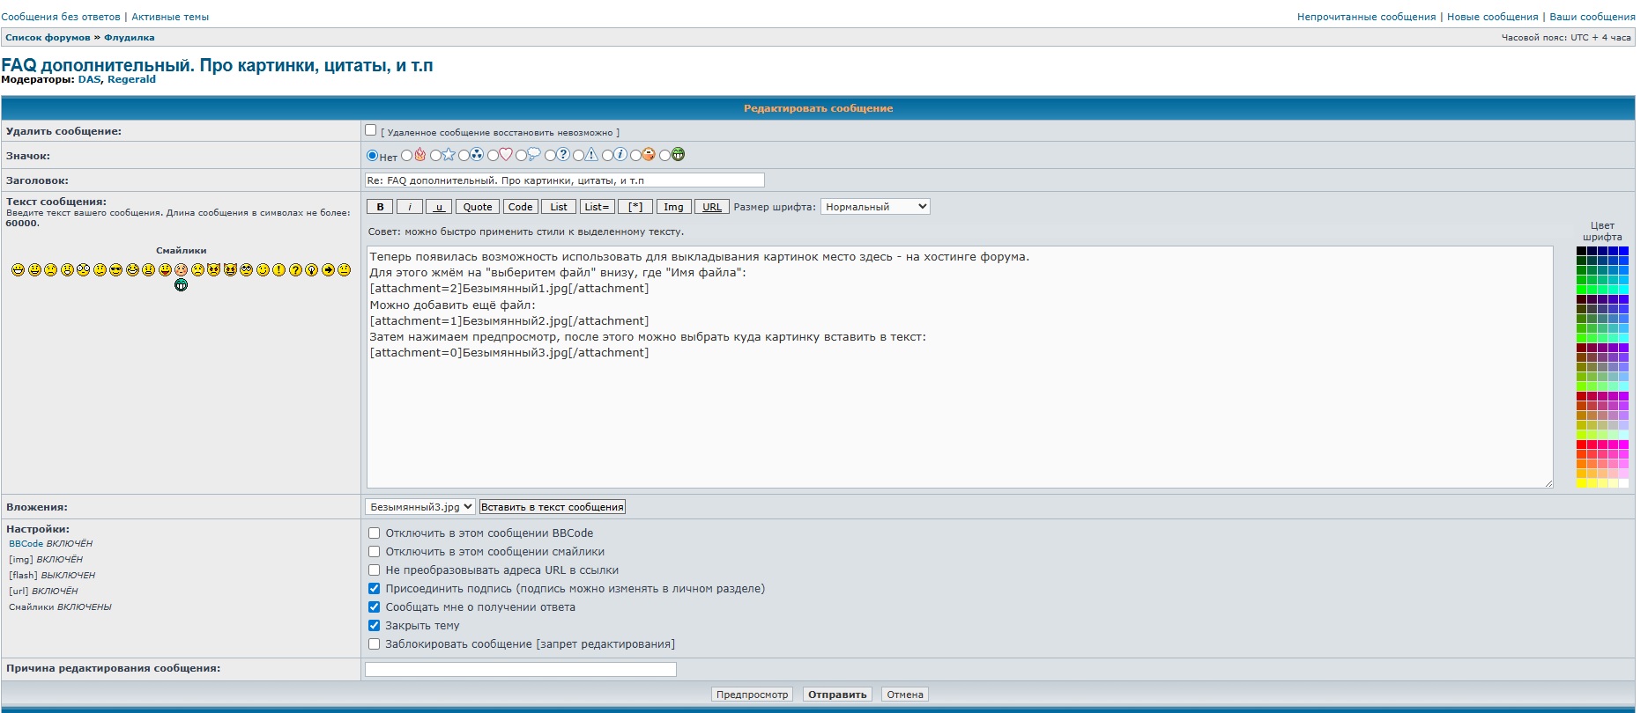1648x713 pixels.
Task: Open the attachments dropdown 'Безымянный3.jpg'
Action: 420,507
